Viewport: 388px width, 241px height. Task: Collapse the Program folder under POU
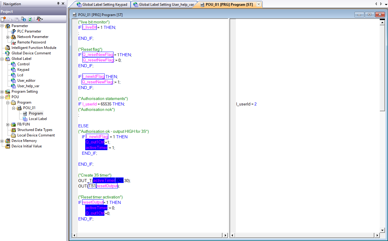tap(8, 102)
